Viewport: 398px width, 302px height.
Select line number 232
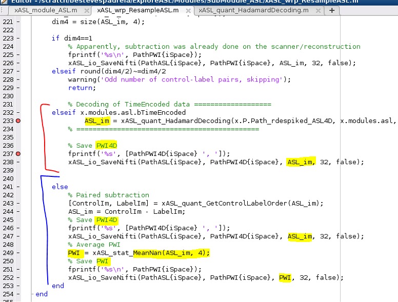point(8,112)
